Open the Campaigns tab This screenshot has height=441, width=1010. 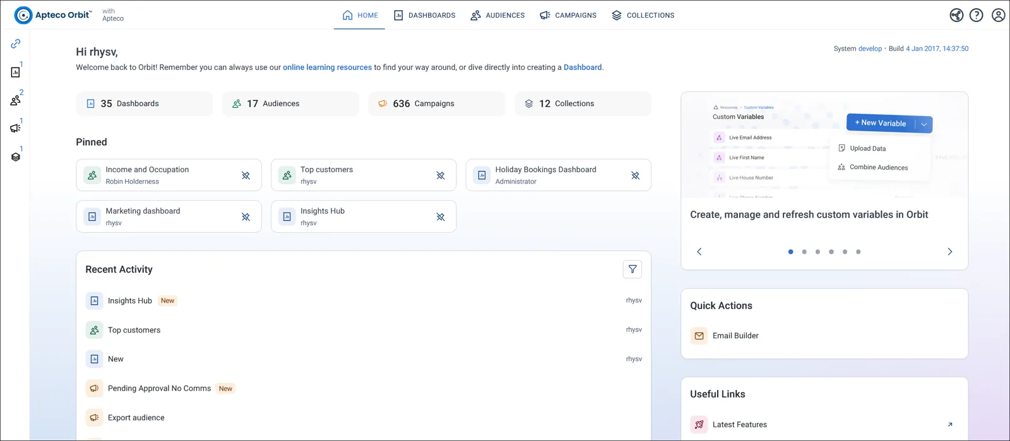(568, 15)
